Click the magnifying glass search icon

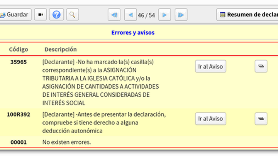72,15
